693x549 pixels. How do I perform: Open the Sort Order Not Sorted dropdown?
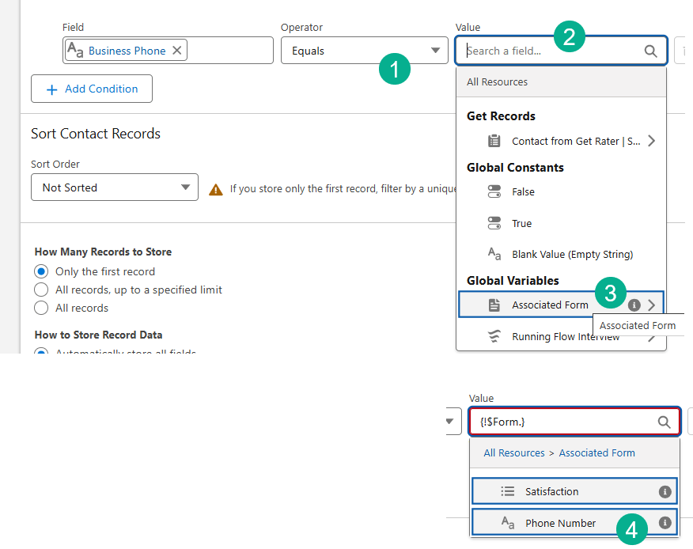pyautogui.click(x=115, y=187)
